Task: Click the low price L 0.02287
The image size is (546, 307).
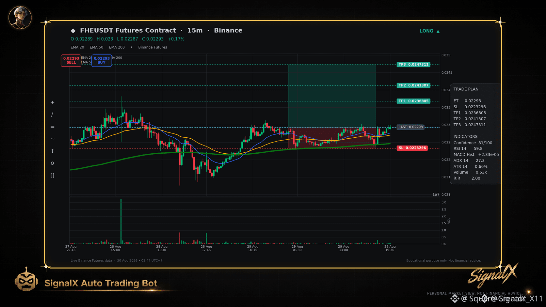Action: pos(128,39)
